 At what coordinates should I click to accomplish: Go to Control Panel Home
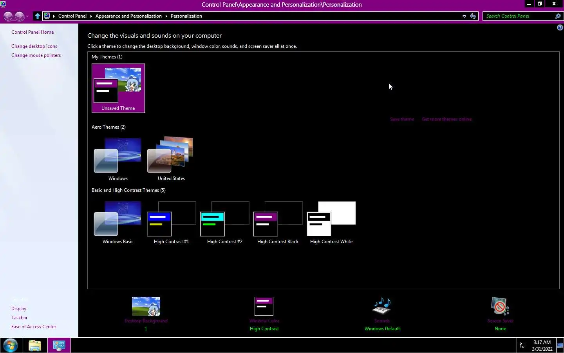pos(33,32)
